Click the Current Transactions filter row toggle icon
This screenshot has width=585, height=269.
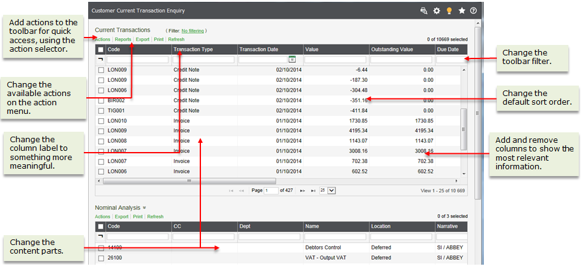(100, 59)
